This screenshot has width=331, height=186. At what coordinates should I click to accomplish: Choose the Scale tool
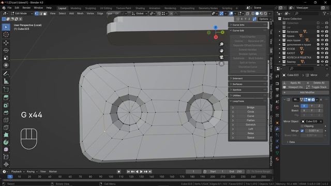click(6, 58)
